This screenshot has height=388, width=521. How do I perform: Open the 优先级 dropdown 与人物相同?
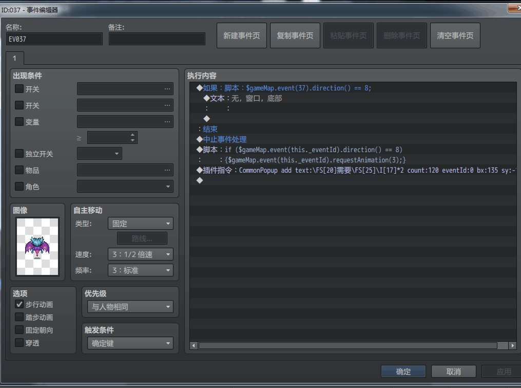coord(130,306)
